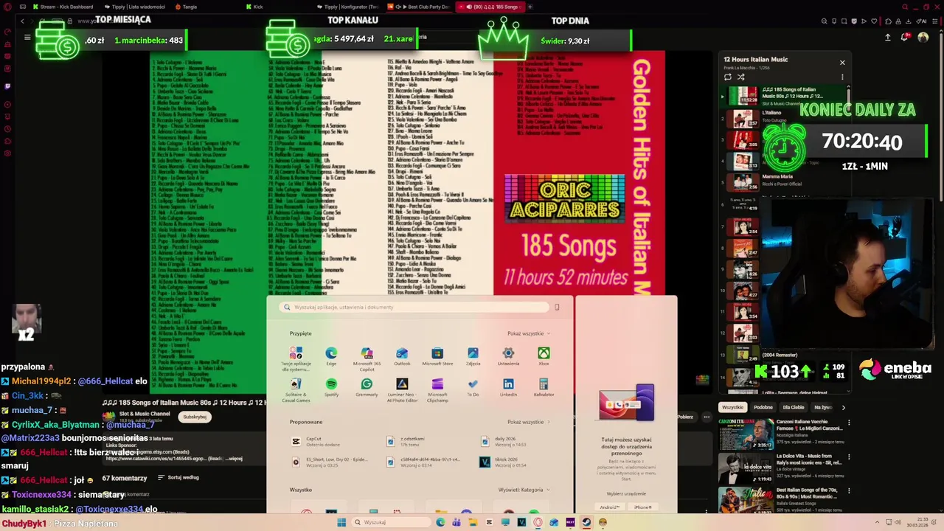Expand Pokaż wszystkie for Proponowane
This screenshot has width=944, height=531.
528,422
